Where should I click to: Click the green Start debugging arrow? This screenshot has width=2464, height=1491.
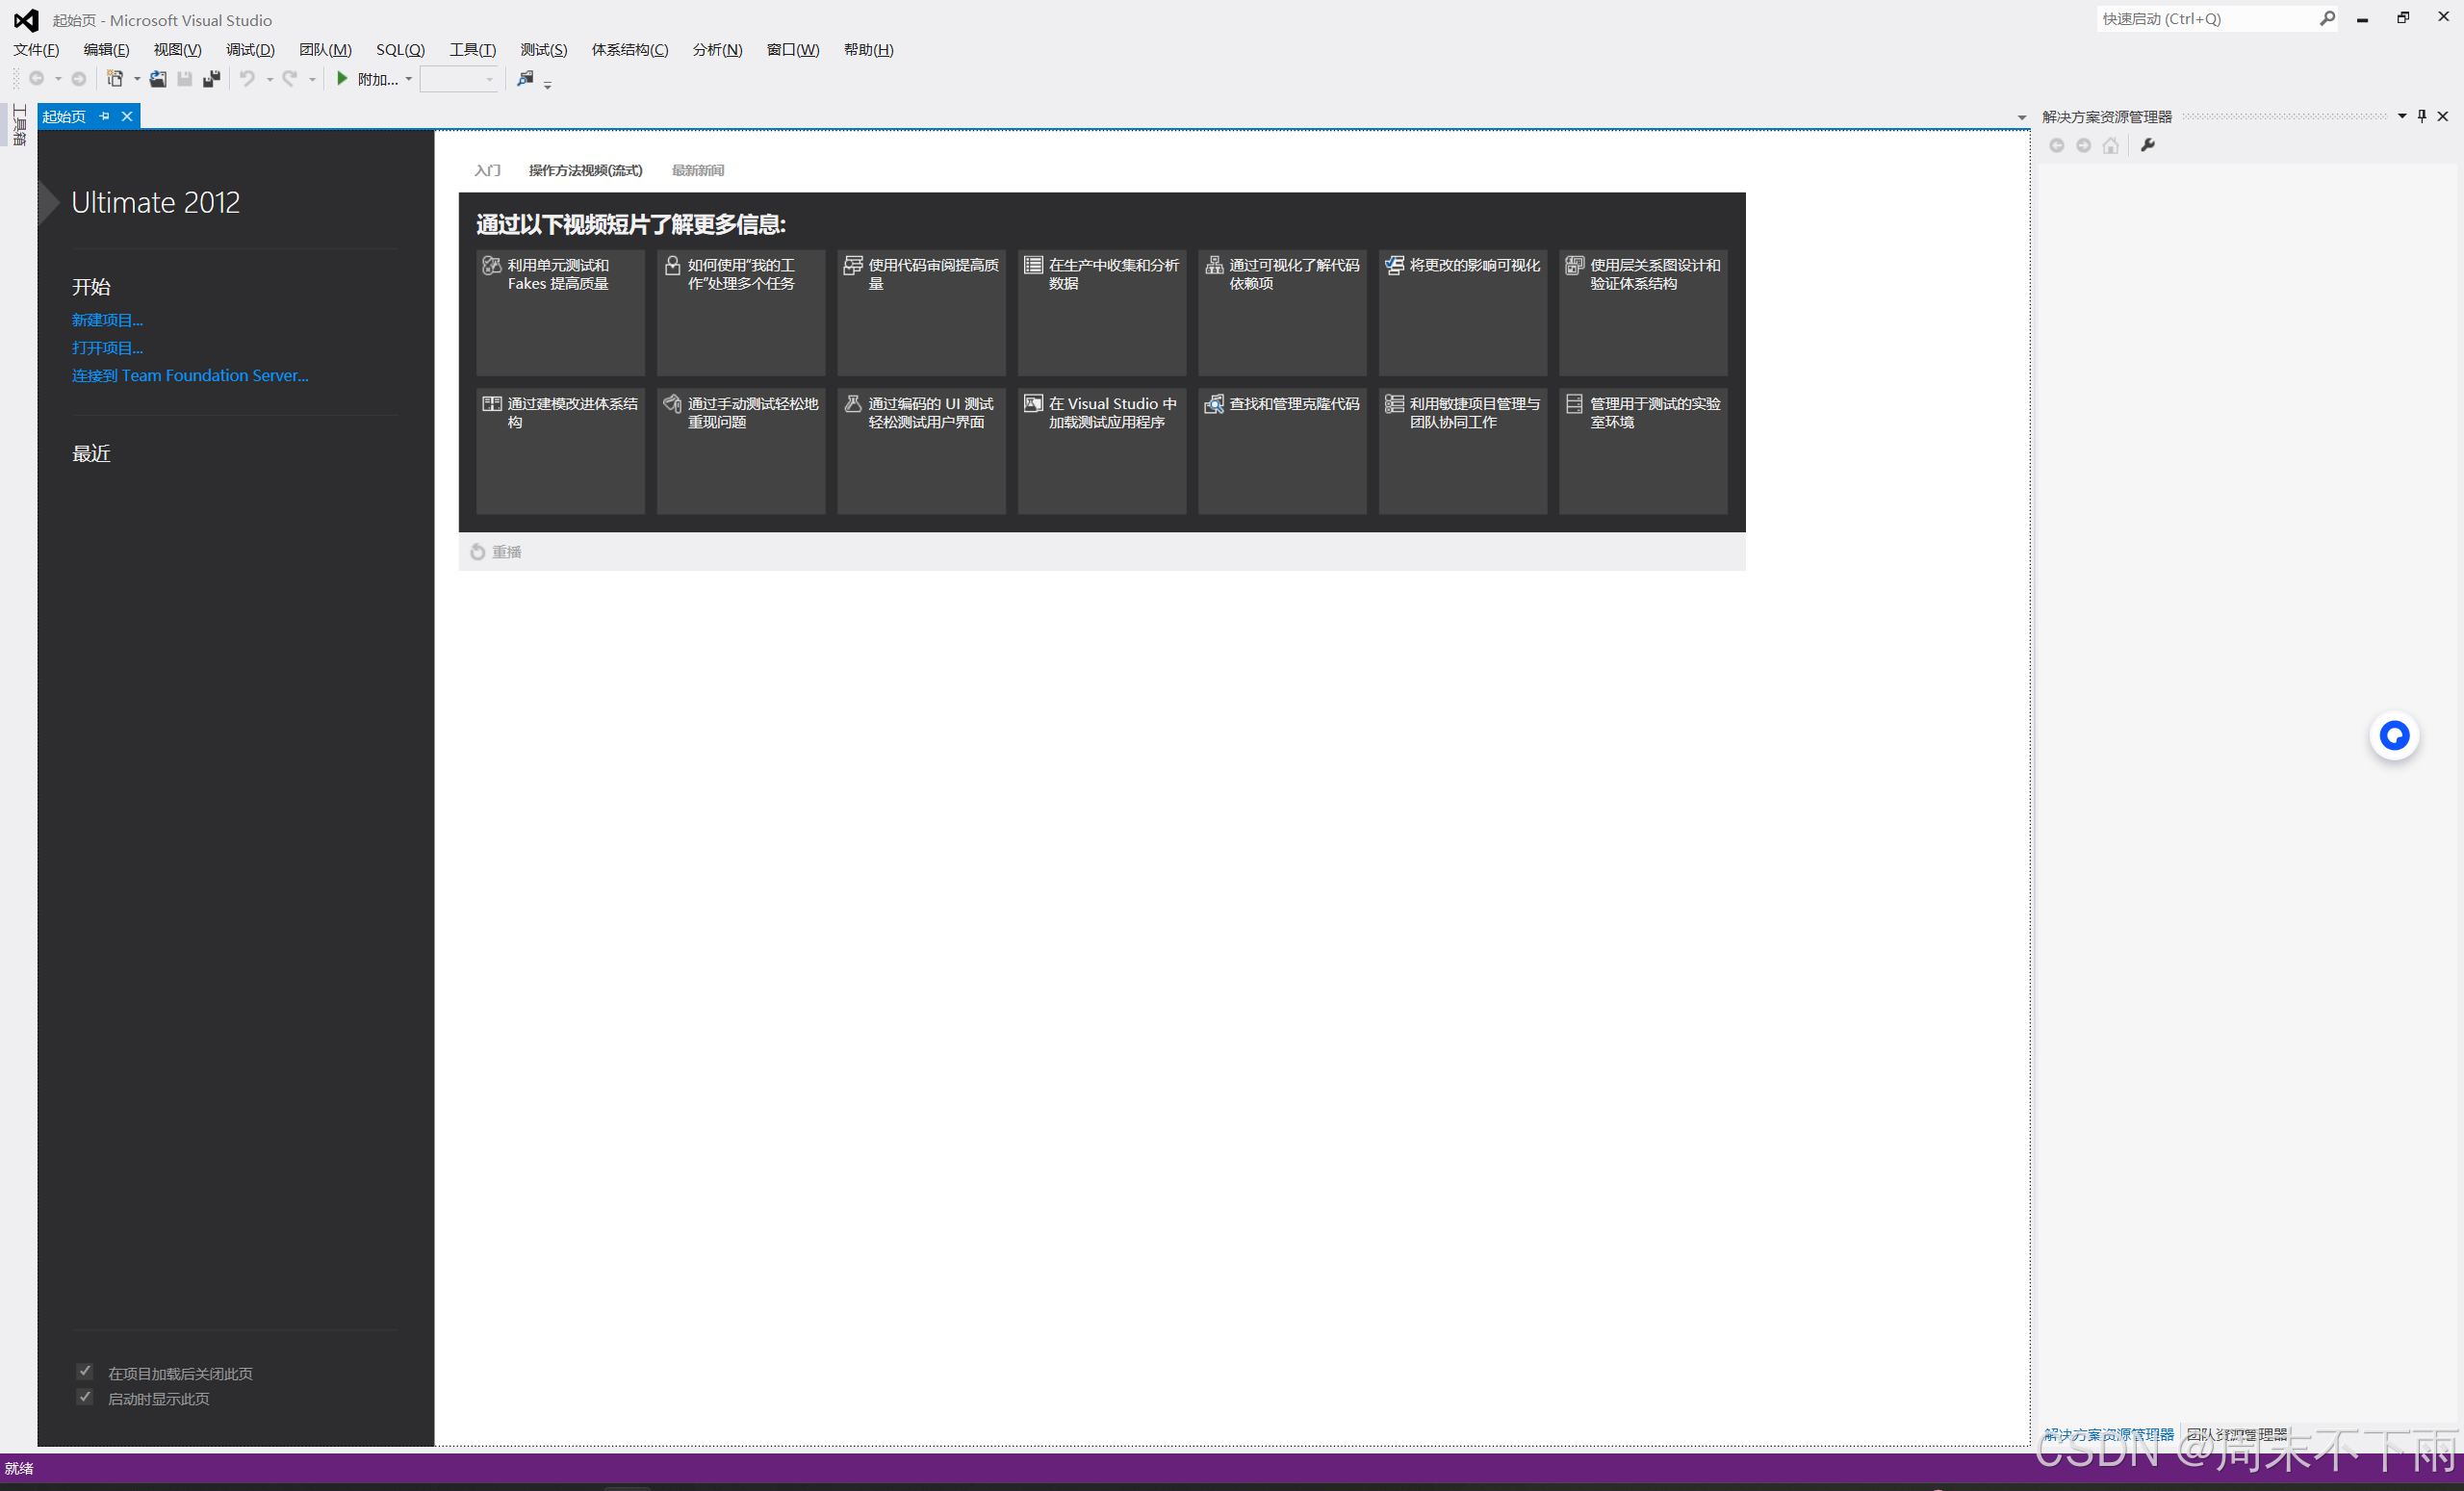click(342, 79)
